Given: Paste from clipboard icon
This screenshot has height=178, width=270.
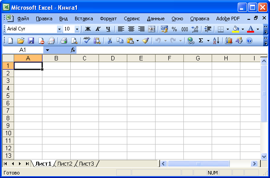Looking at the screenshot, I should (x=130, y=41).
